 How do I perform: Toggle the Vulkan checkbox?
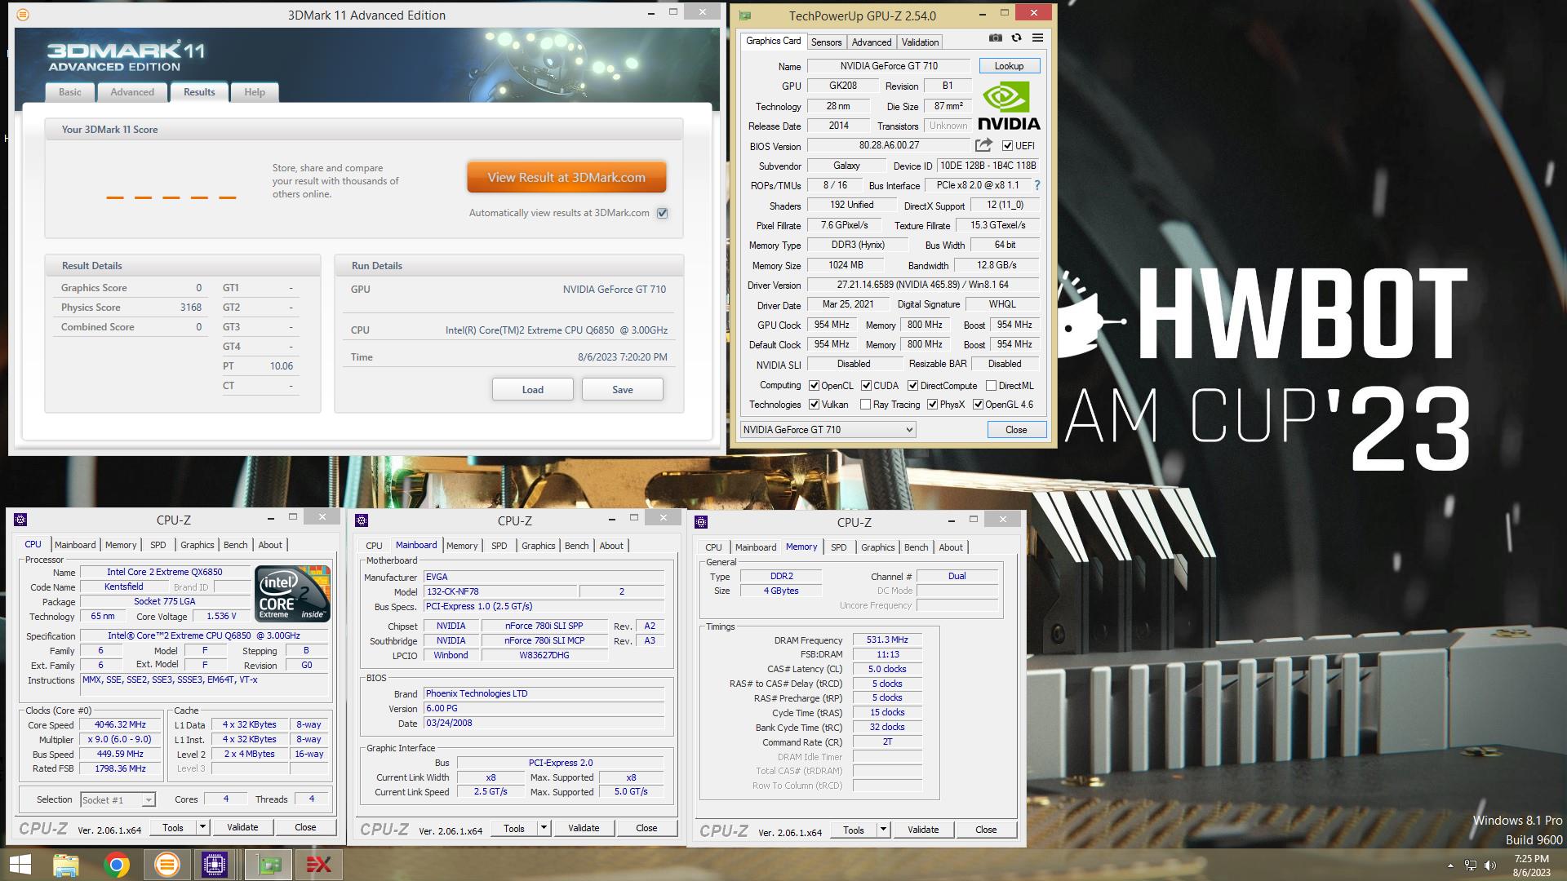pyautogui.click(x=814, y=405)
